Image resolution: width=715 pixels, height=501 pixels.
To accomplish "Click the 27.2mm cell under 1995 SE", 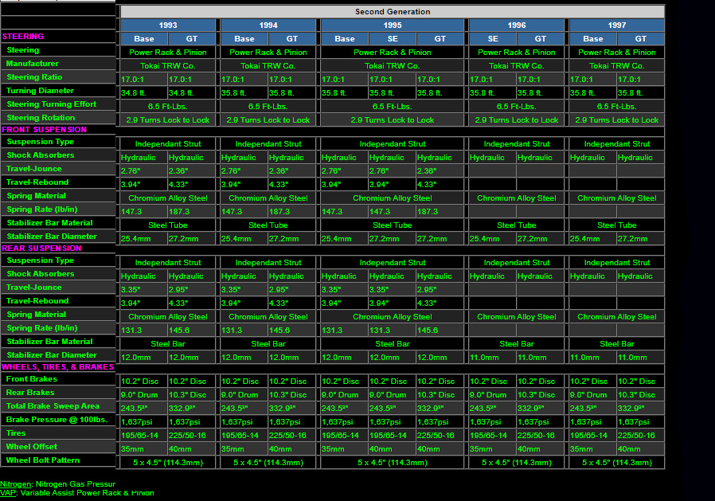I will coord(393,239).
